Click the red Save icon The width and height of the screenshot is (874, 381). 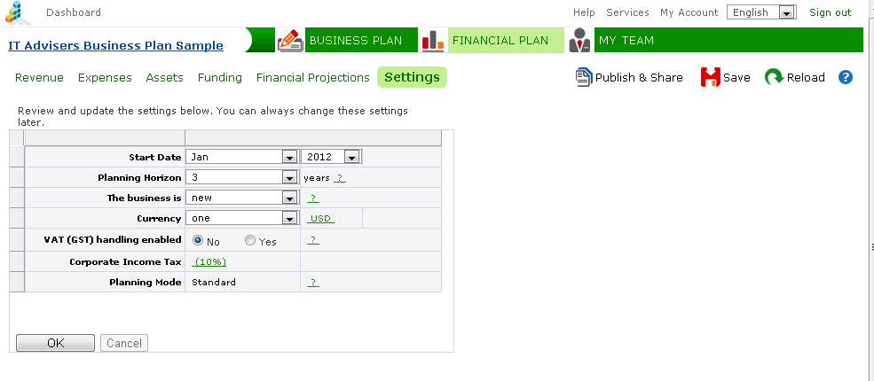pos(710,77)
